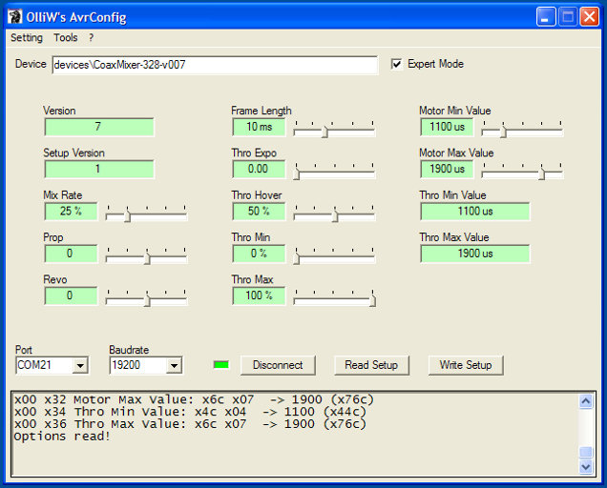Open the Tools menu

click(66, 38)
